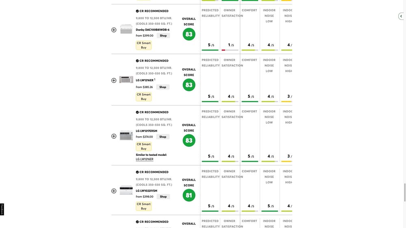Click the LG LW1217ERSM product thumbnail

[x=126, y=136]
